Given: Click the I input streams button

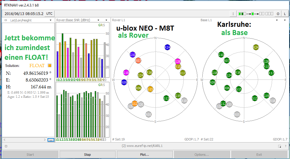Looking at the screenshot, I should tap(233, 14).
